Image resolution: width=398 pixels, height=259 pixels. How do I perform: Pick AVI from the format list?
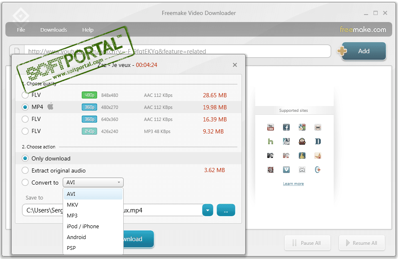tap(93, 194)
